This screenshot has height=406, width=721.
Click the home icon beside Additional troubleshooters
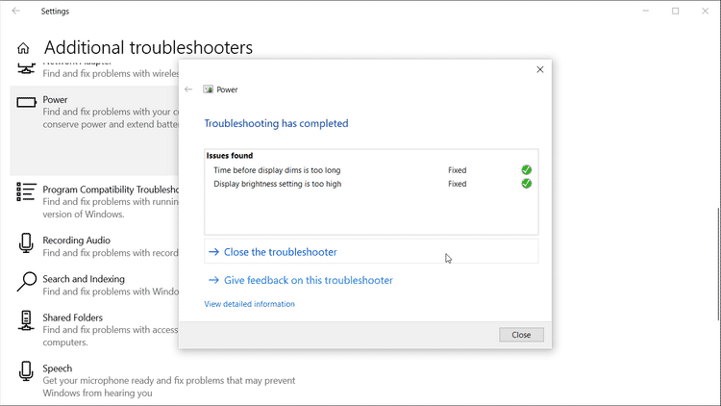23,48
